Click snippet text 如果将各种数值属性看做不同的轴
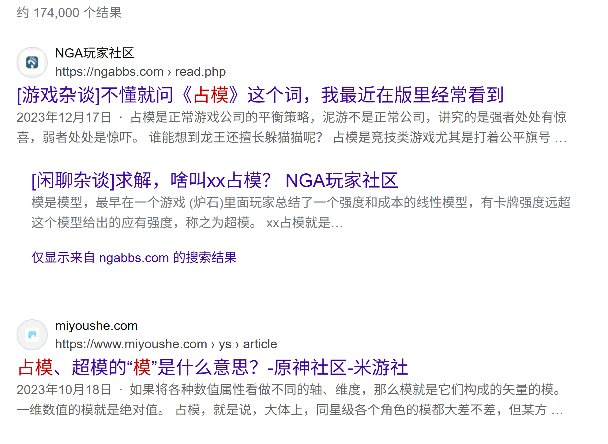This screenshot has width=608, height=444. [x=226, y=390]
